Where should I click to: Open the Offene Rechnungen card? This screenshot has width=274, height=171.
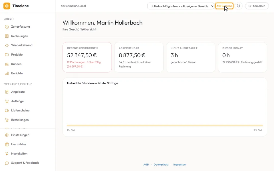(87, 57)
